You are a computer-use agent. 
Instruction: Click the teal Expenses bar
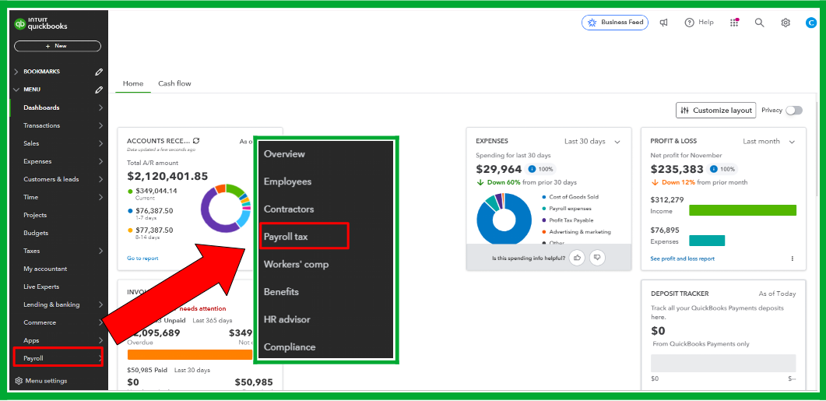[x=707, y=241]
